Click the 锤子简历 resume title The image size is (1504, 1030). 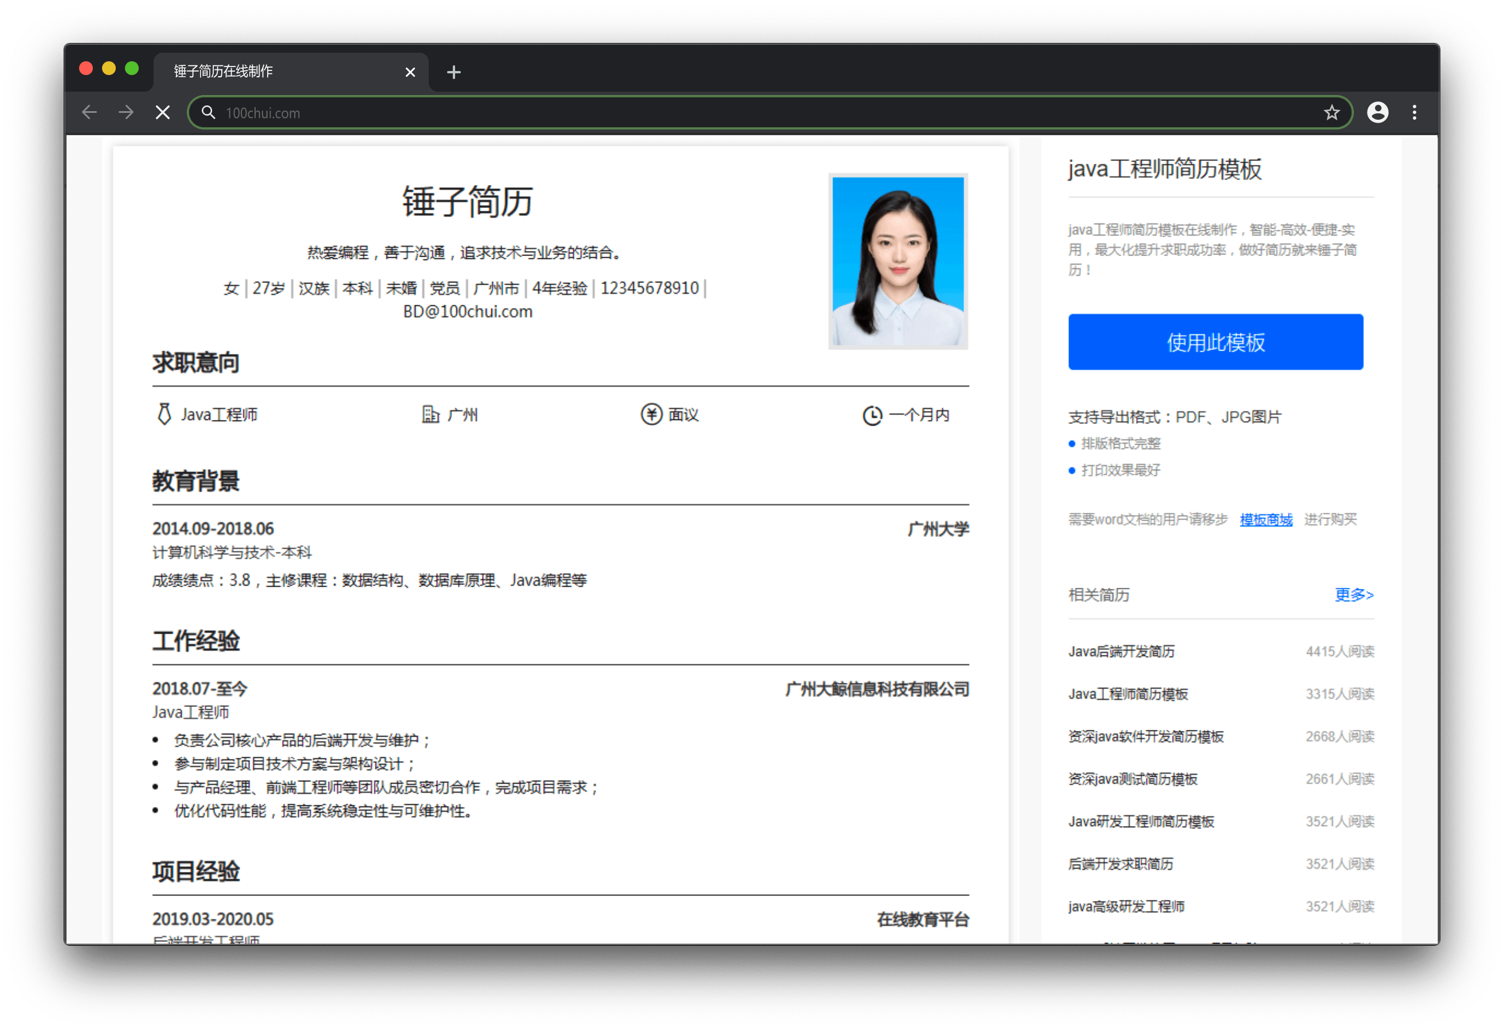(x=467, y=201)
